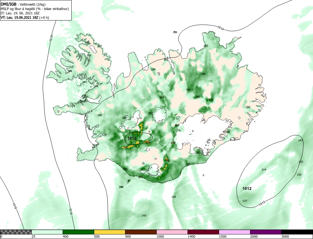Image resolution: width=313 pixels, height=239 pixels.
Task: Choose the yellow 500–900 legend swatch
Action: tap(110, 232)
